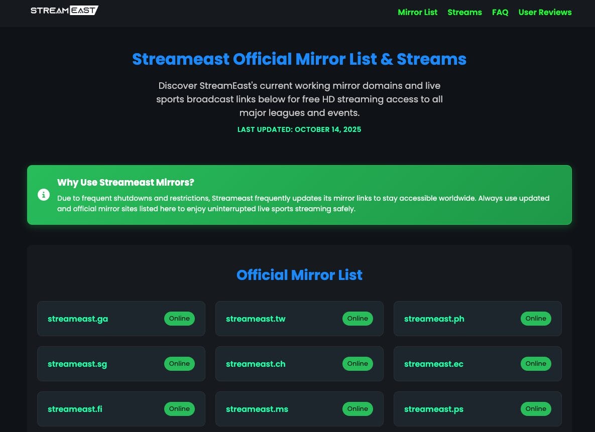Viewport: 595px width, 432px height.
Task: Click 'Last Updated: October 14, 2025' text
Action: point(299,129)
